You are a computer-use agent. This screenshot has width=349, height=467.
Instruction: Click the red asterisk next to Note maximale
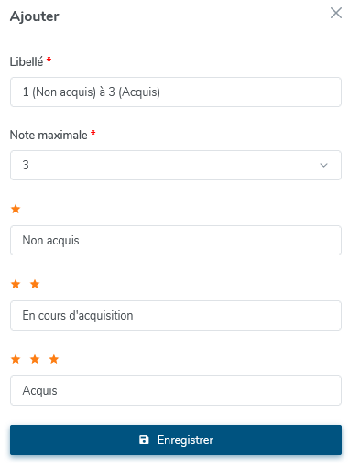(x=93, y=133)
